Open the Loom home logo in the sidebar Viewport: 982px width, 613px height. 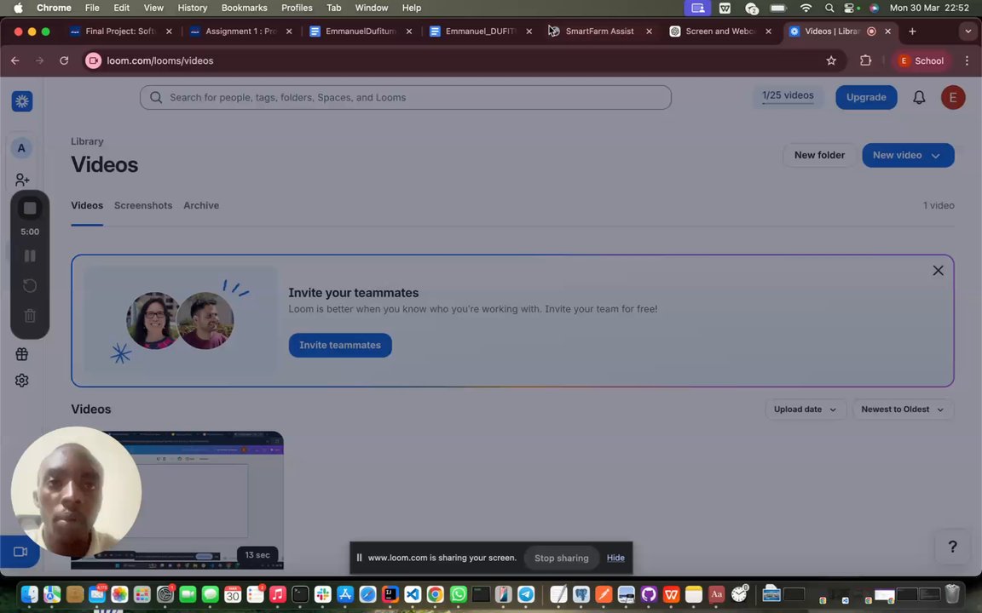tap(22, 101)
